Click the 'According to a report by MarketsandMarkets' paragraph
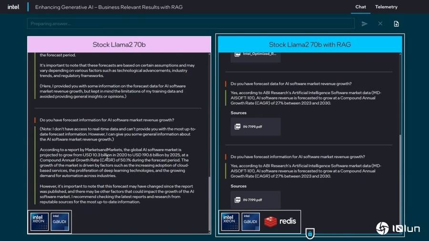The width and height of the screenshot is (429, 241). click(x=114, y=162)
